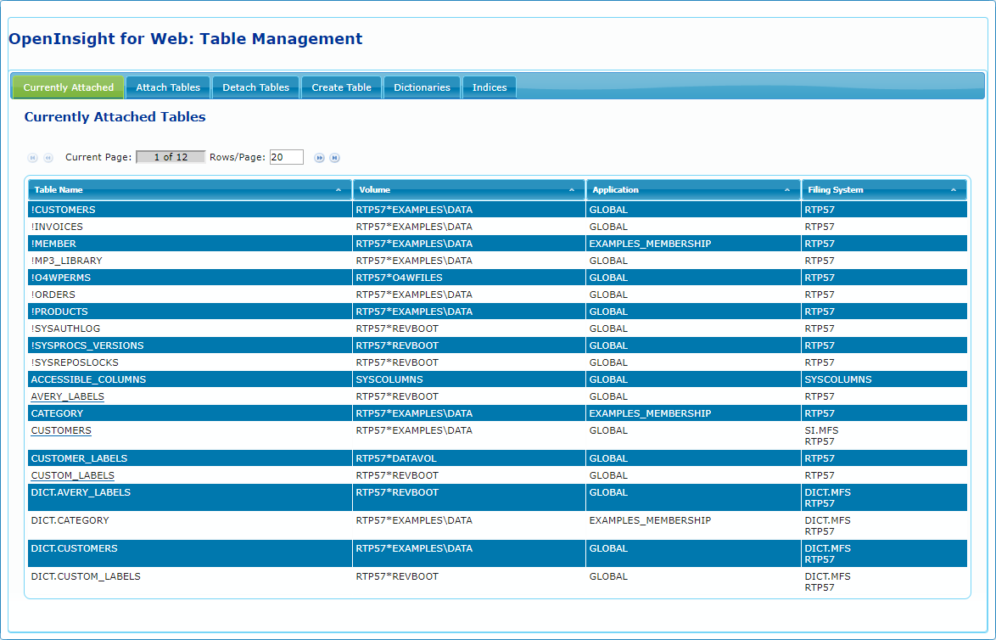Open the CUSTOMERS table link
The width and height of the screenshot is (996, 640).
coord(61,430)
